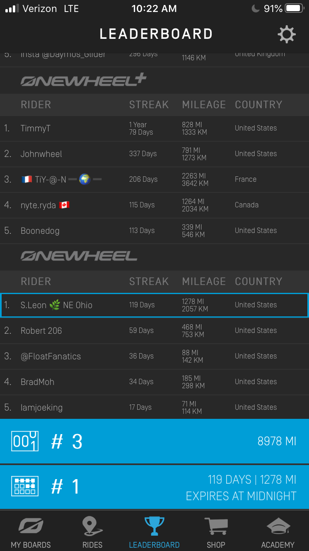Tap the #3 8978 MI mileage banner
The height and width of the screenshot is (551, 309).
click(154, 441)
